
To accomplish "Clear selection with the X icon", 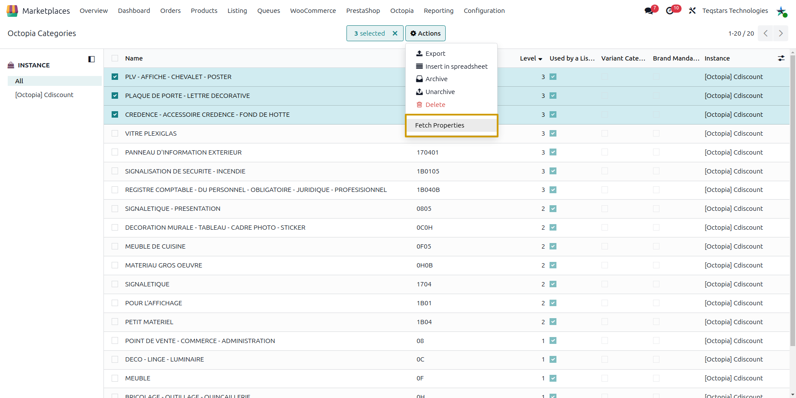I will tap(395, 33).
